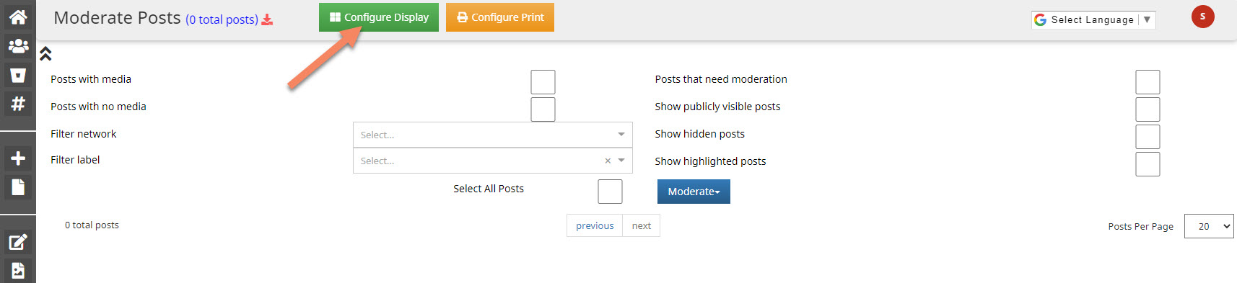Viewport: 1237px width, 283px height.
Task: Collapse filters with the double chevron
Action: point(45,54)
